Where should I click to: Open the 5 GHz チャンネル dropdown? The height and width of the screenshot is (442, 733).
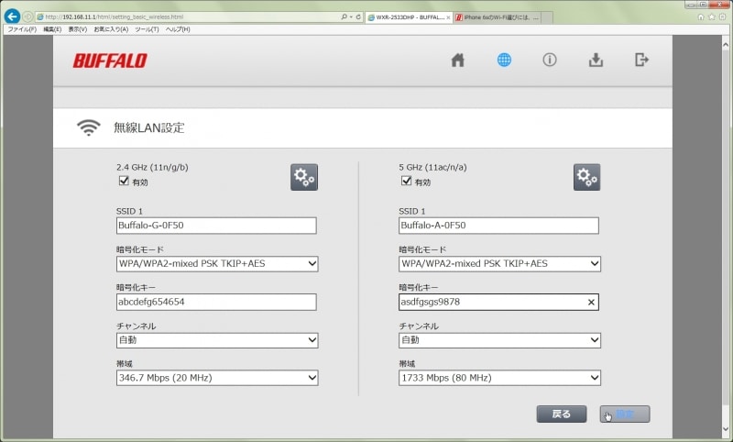tap(499, 340)
